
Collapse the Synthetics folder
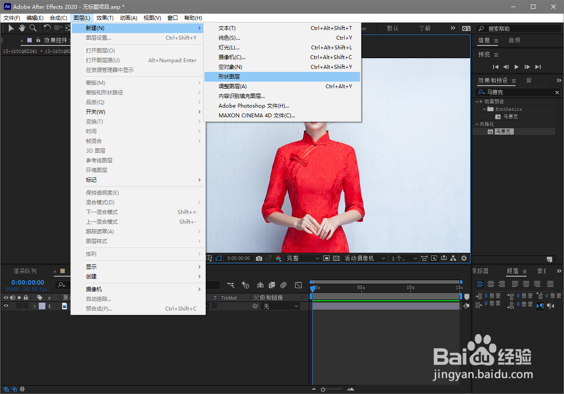[x=484, y=109]
